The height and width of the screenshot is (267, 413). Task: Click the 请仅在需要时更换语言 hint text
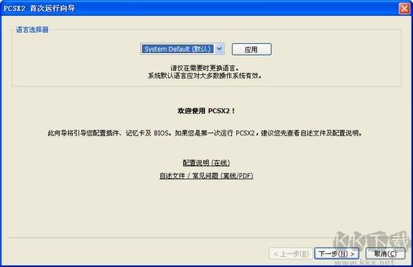point(204,68)
